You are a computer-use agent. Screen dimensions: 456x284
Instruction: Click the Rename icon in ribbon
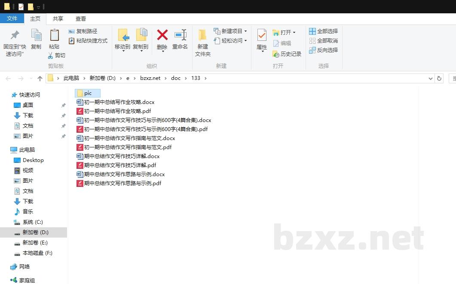[x=180, y=35]
